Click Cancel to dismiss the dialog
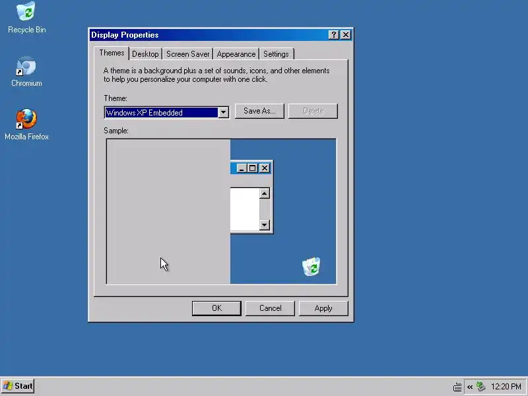The width and height of the screenshot is (528, 396). [270, 308]
